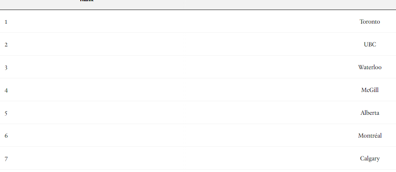The width and height of the screenshot is (396, 172).
Task: Select rank number 2
Action: tap(6, 45)
